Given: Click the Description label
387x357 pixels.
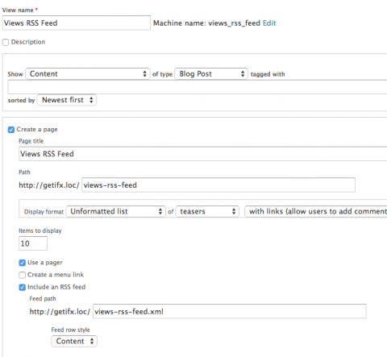Looking at the screenshot, I should point(28,42).
